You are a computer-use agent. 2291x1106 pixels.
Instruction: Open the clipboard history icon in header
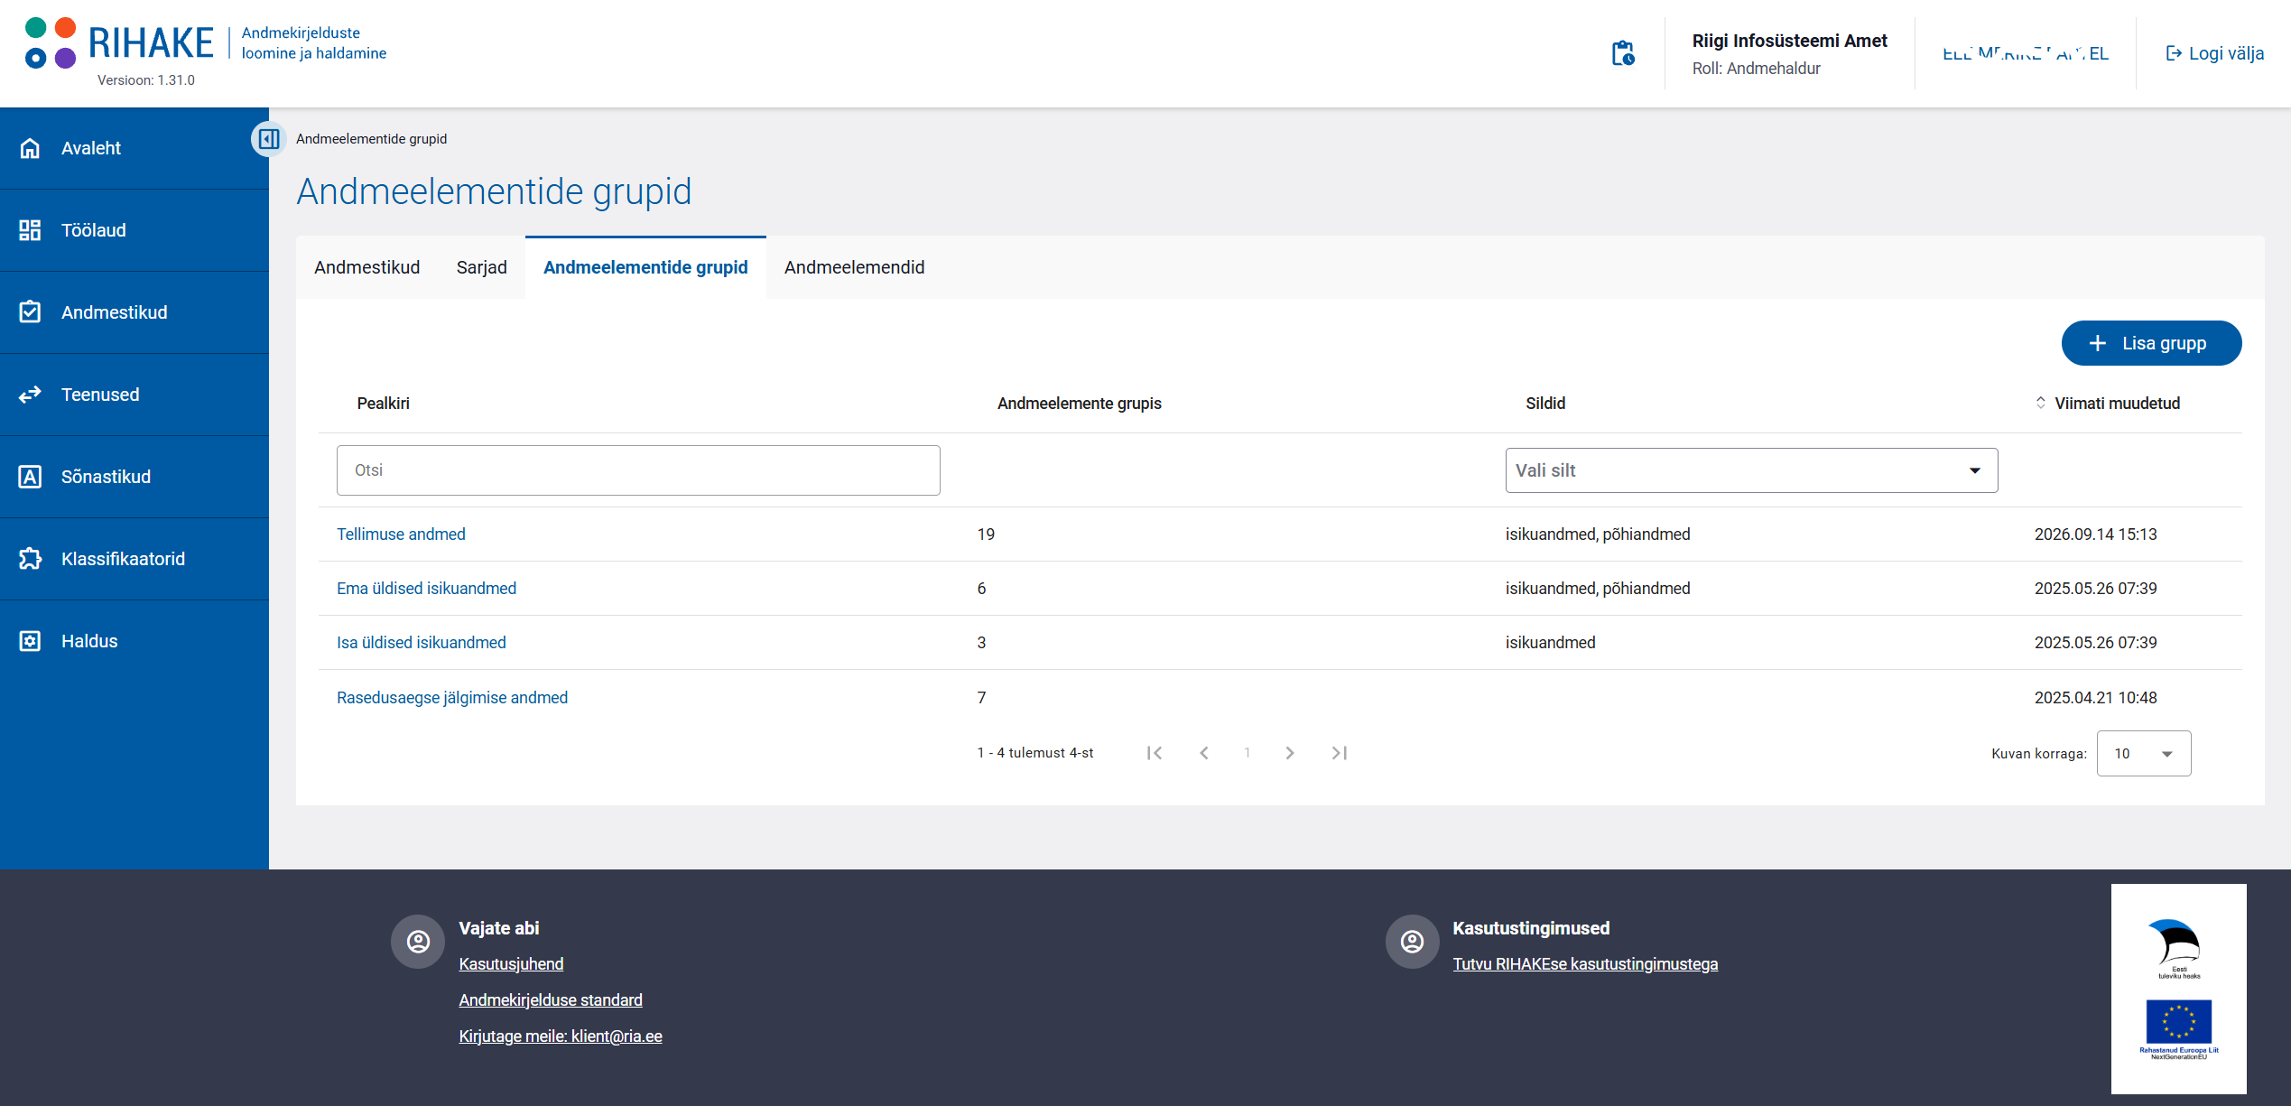click(x=1623, y=53)
